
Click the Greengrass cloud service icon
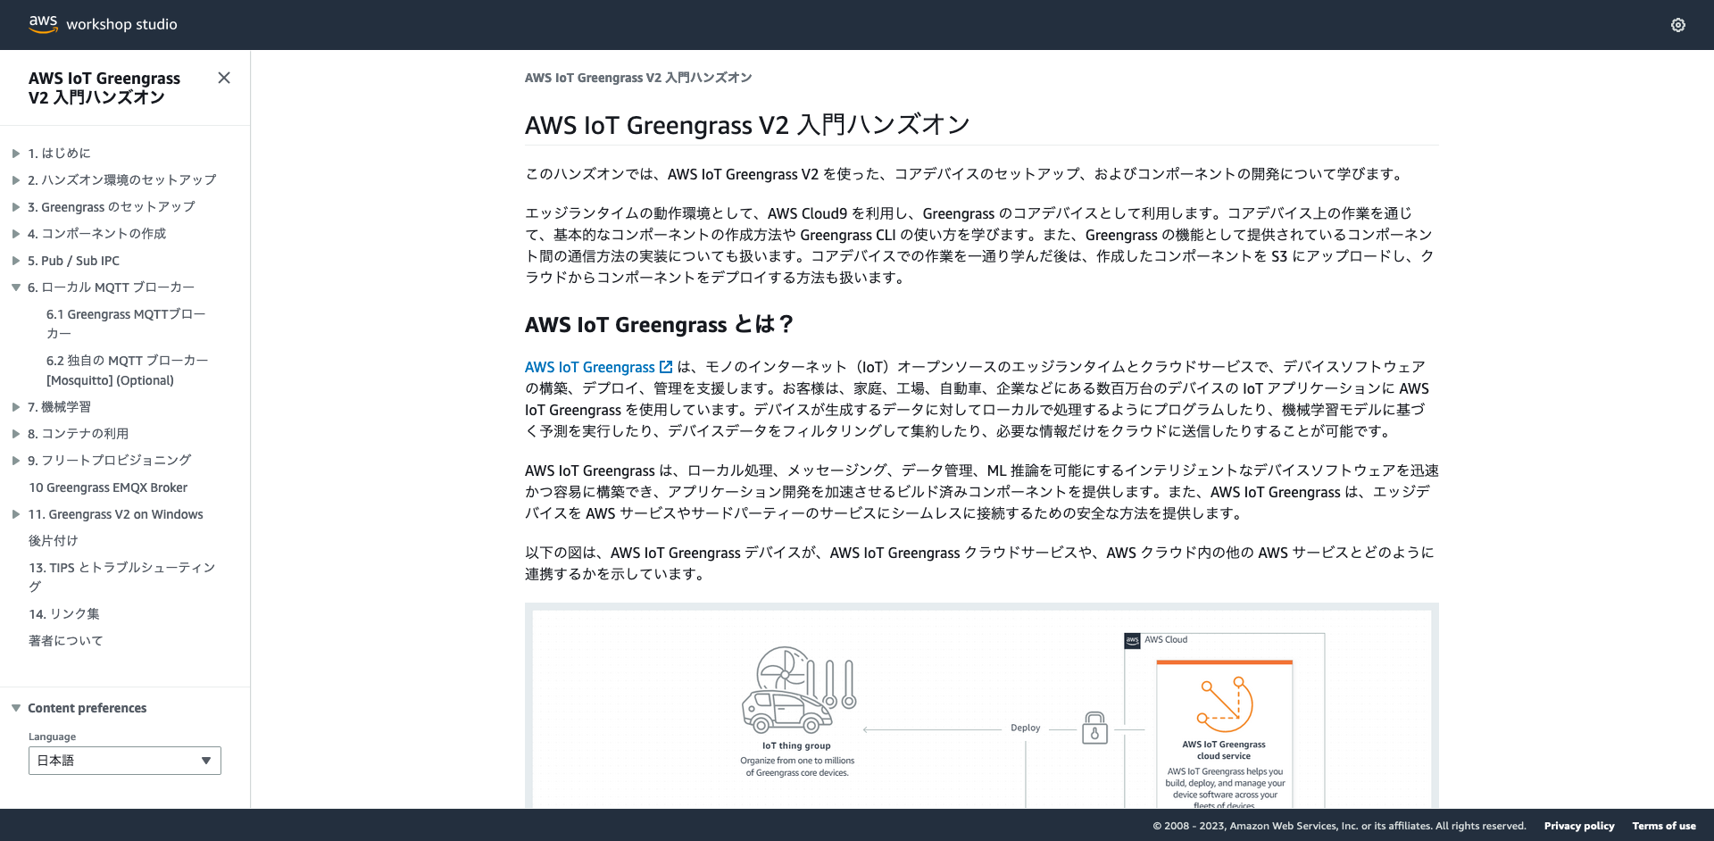[x=1224, y=705]
